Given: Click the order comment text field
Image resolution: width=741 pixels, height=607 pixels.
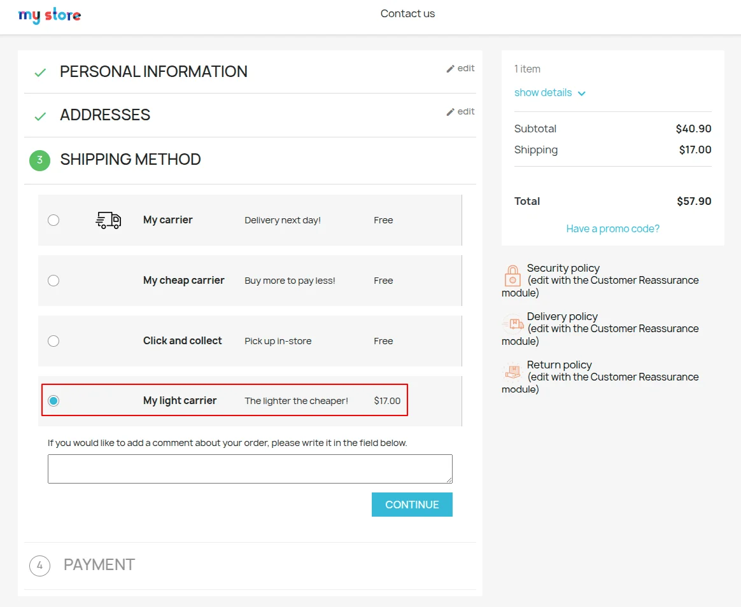Looking at the screenshot, I should coord(250,469).
